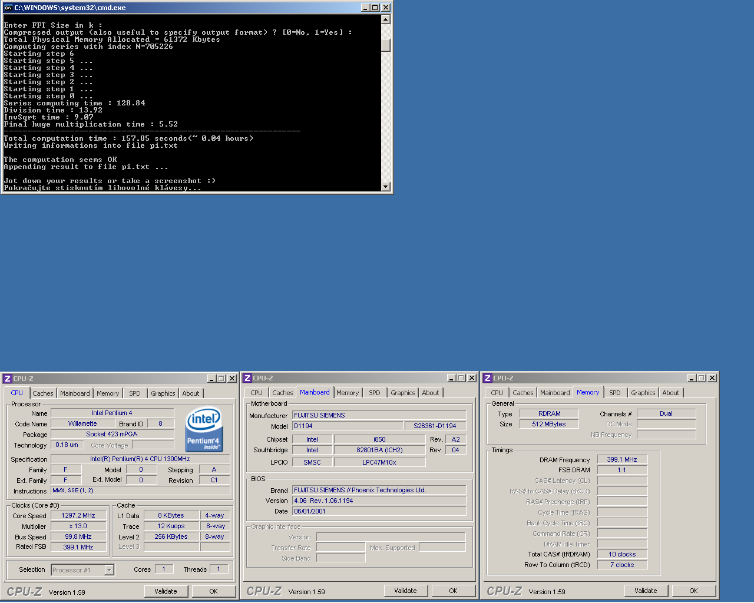Open About tab in the Mainboard CPU-Z window

(x=431, y=393)
